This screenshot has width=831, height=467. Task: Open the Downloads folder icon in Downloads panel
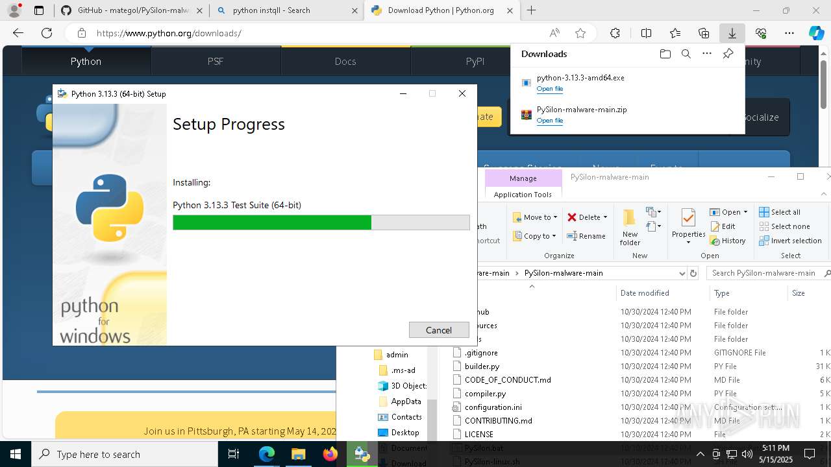click(665, 54)
